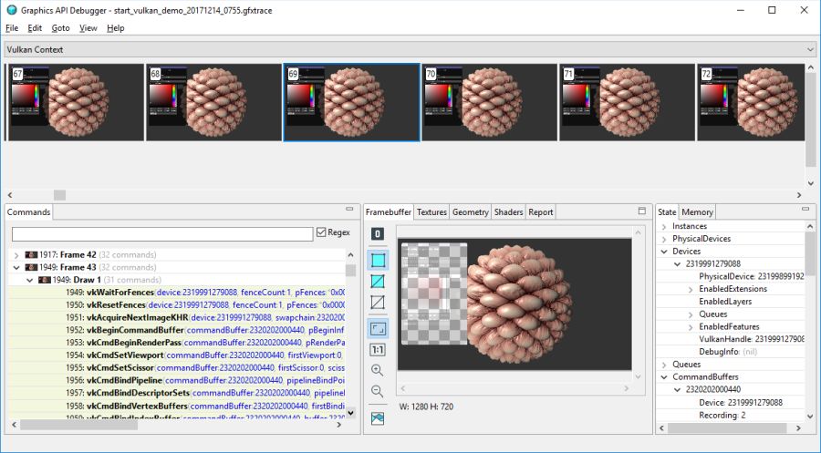Viewport: 821px width, 453px height.
Task: Select frame 72 thumbnail
Action: (751, 102)
